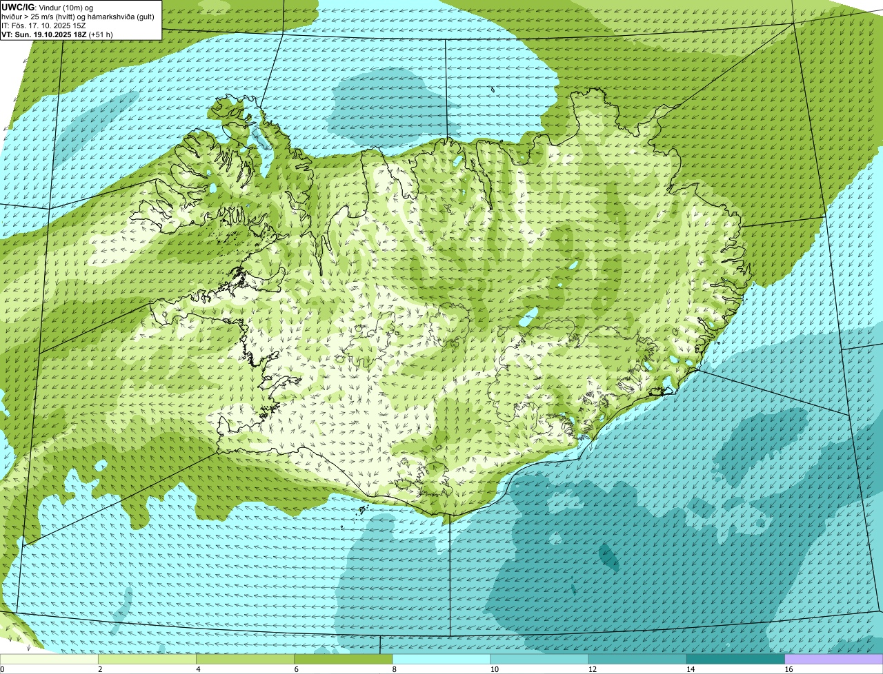Click the '4' label on the color scale
Screen dimensions: 883x674
(x=198, y=669)
